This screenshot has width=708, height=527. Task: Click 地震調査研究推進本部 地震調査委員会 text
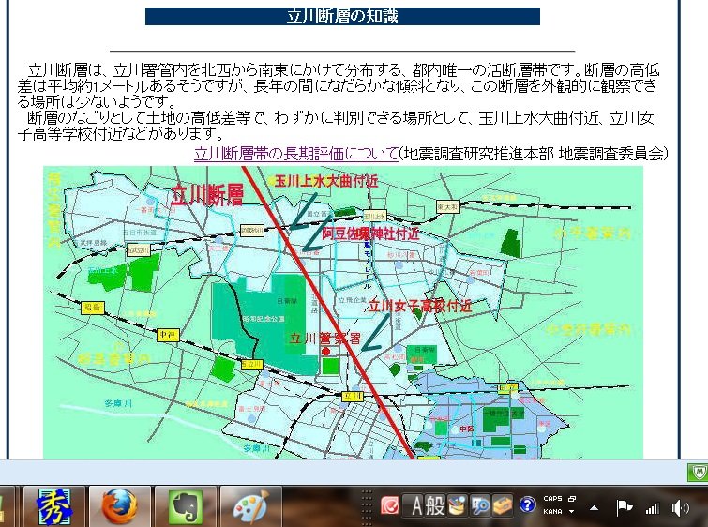(535, 154)
